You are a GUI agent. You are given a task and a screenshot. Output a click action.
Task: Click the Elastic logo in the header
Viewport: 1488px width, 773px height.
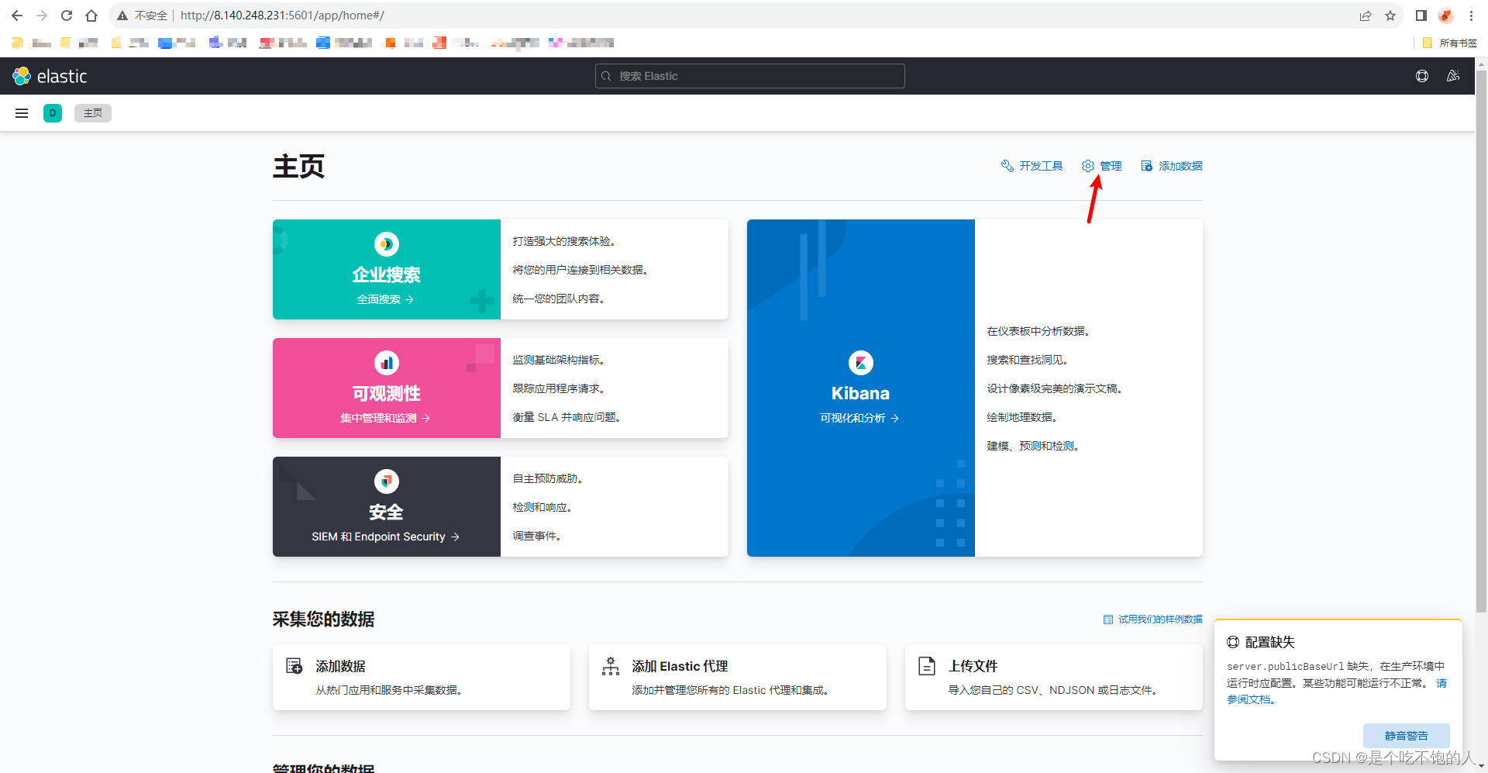(x=50, y=76)
